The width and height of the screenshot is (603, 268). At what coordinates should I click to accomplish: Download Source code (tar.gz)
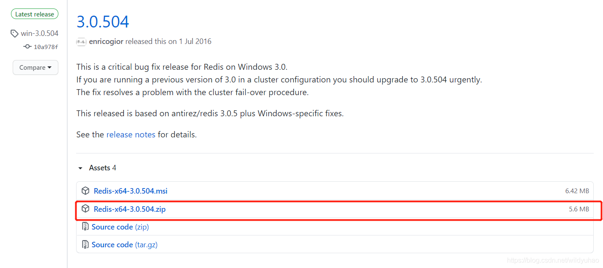point(124,245)
